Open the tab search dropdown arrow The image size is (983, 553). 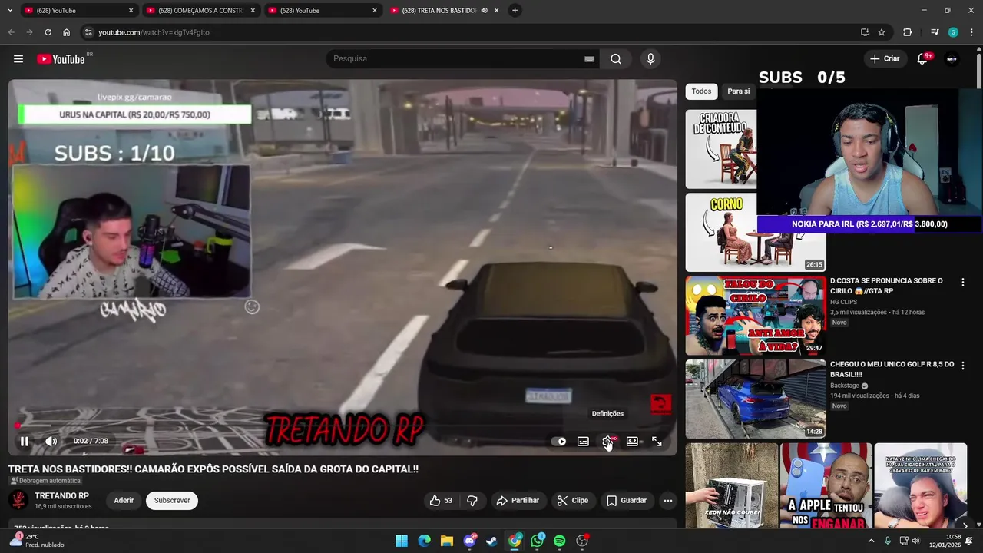pos(11,10)
